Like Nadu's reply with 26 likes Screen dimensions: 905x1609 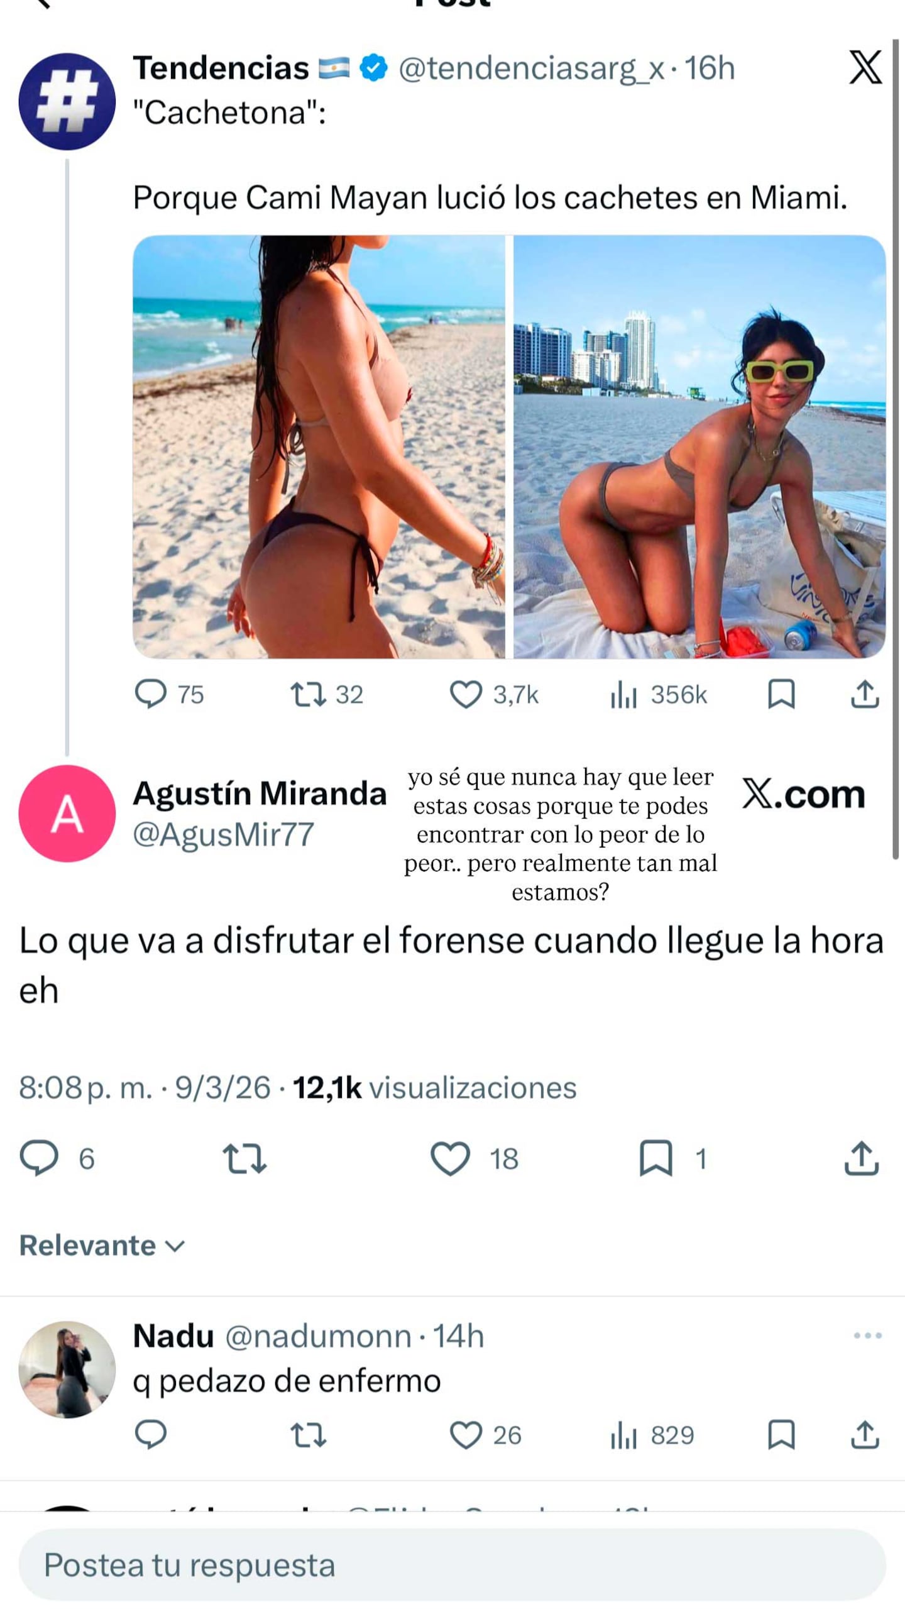point(466,1435)
